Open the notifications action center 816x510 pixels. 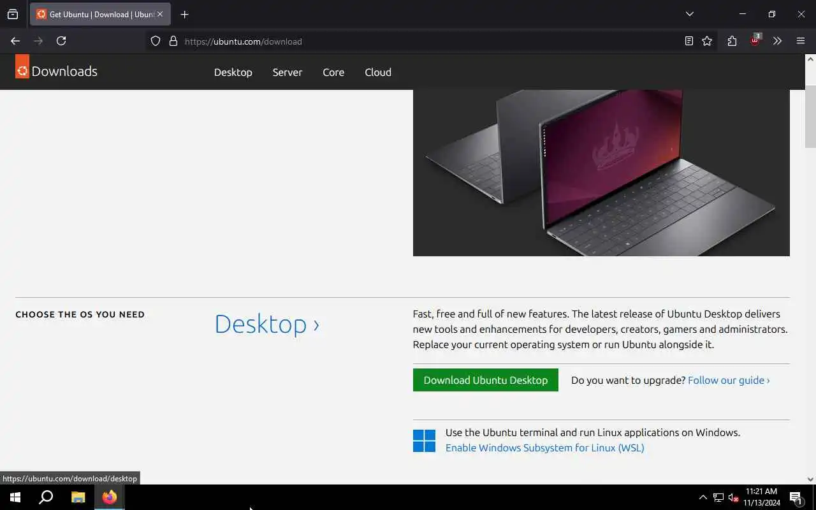coord(796,497)
